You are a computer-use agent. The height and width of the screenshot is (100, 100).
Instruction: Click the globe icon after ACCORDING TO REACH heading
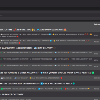click(74, 83)
